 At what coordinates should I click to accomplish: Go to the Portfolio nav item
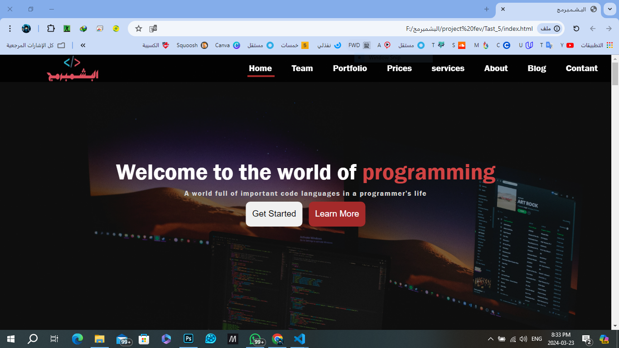(x=350, y=68)
